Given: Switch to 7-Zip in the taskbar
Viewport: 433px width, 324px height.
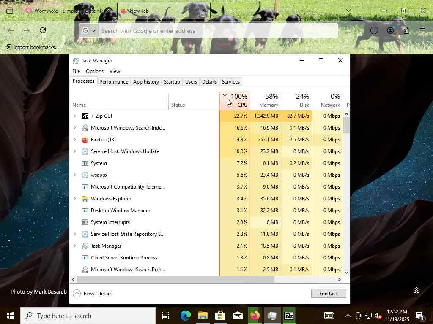Looking at the screenshot, I should click(x=289, y=316).
